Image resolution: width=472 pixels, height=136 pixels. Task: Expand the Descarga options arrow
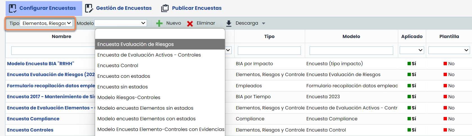click(x=263, y=24)
